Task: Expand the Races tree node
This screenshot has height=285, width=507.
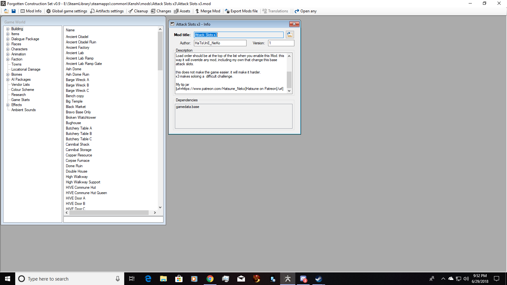Action: [x=8, y=44]
